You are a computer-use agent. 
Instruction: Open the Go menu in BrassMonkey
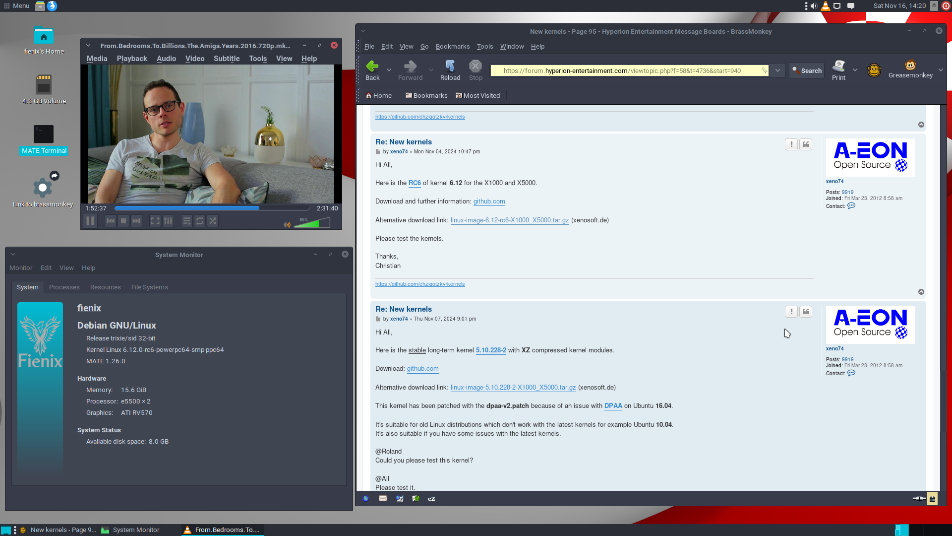[424, 47]
